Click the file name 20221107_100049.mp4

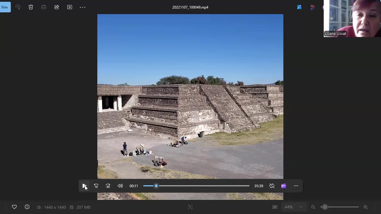[x=190, y=7]
